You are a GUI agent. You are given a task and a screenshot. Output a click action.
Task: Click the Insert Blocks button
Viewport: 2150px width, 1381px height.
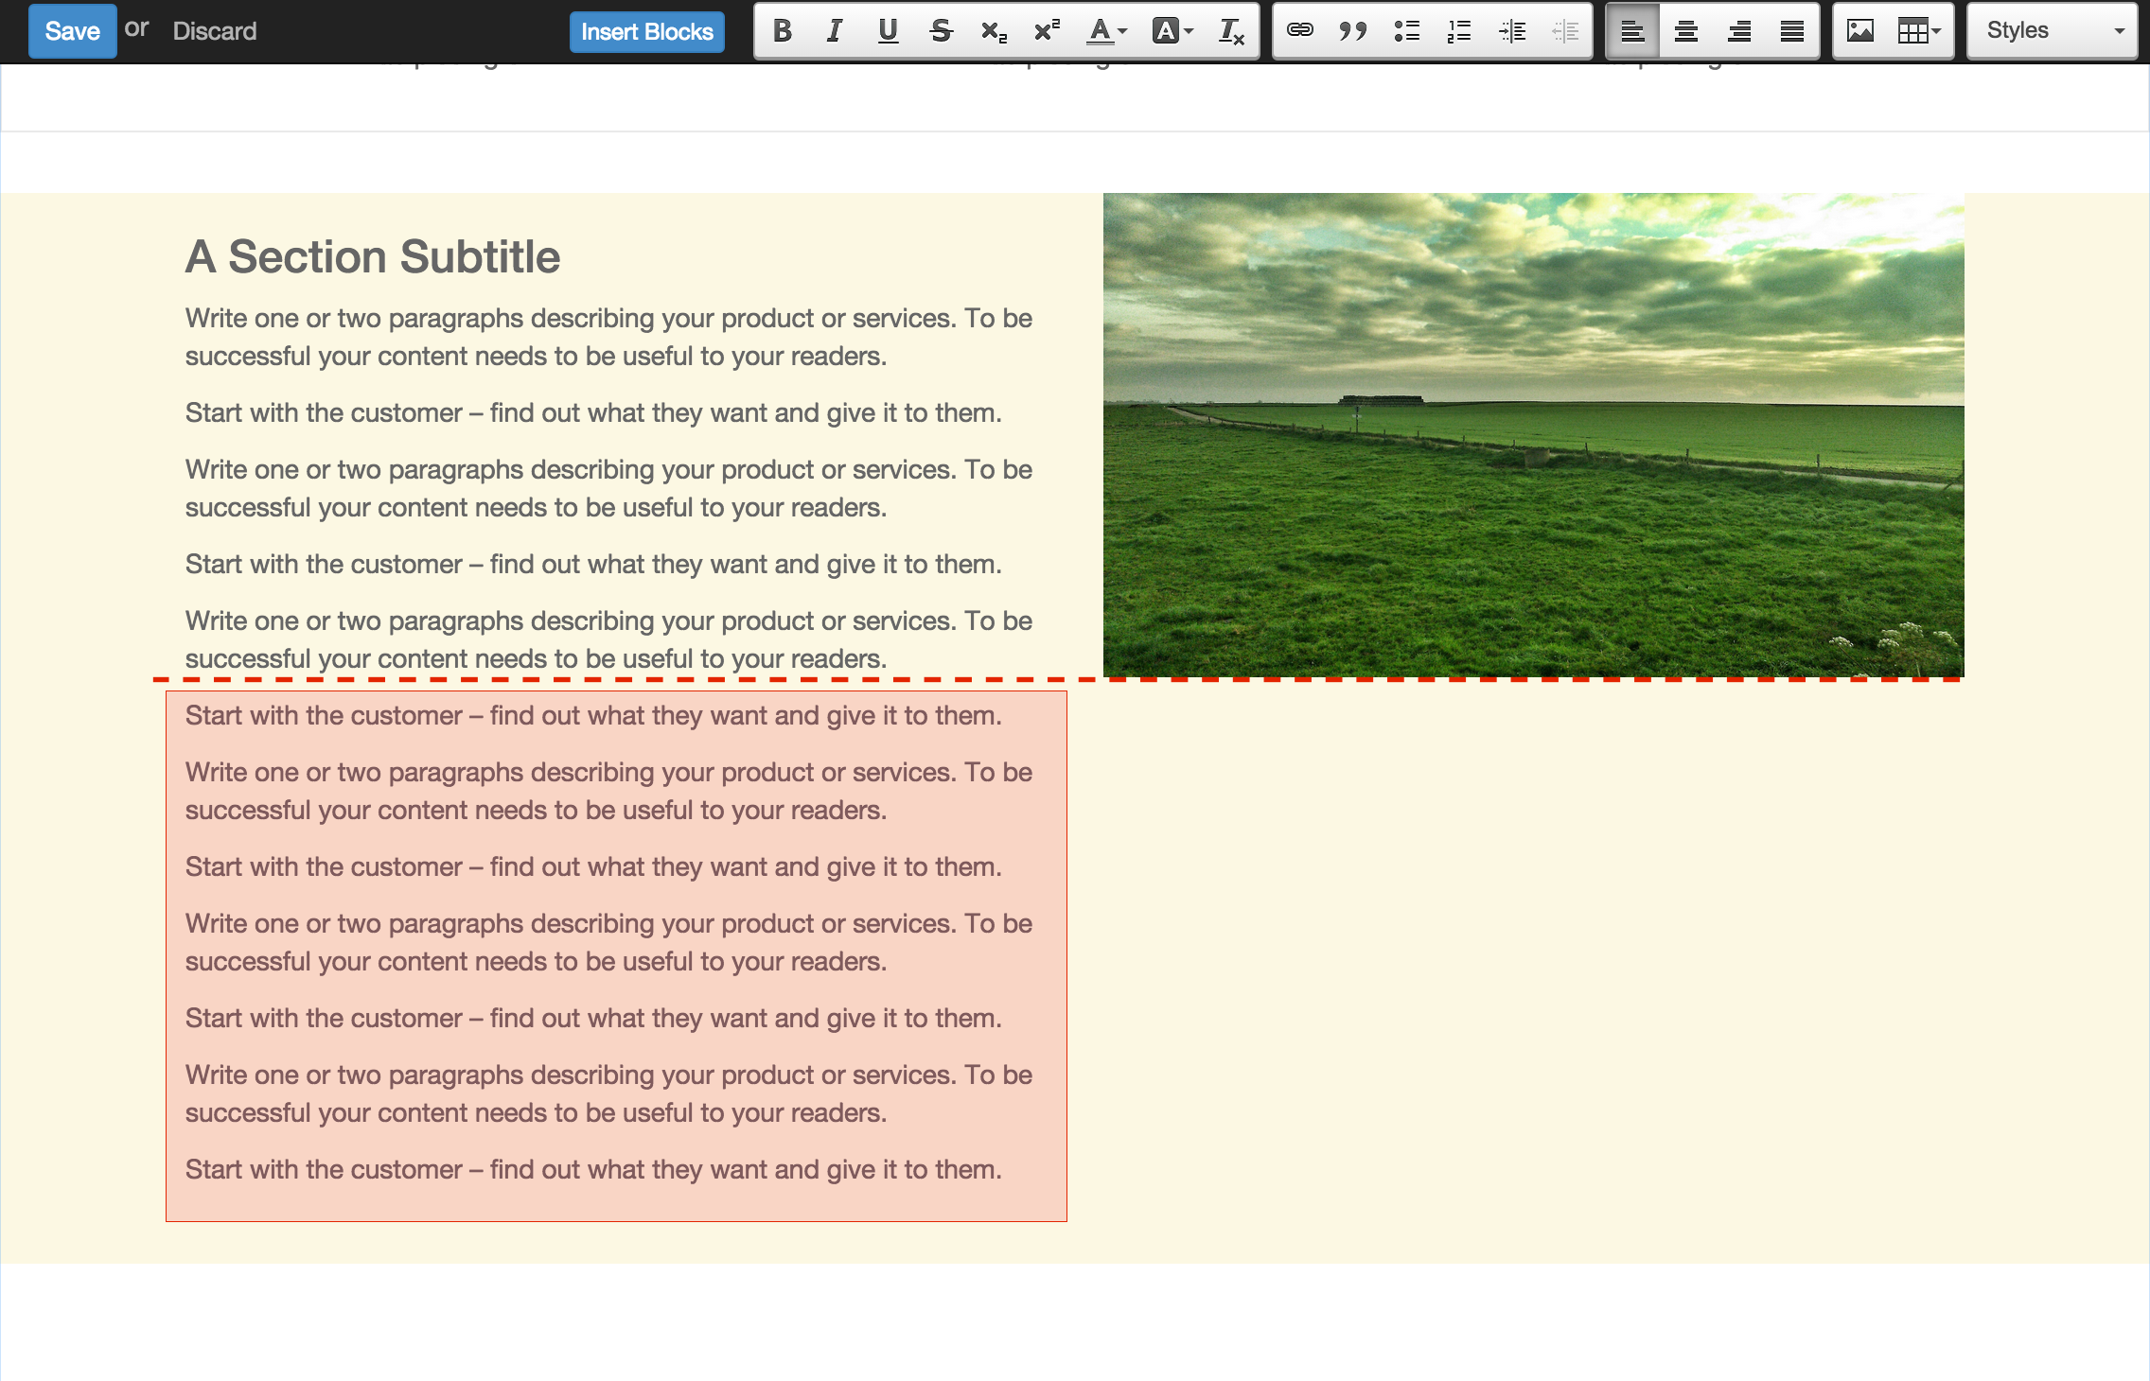(x=646, y=31)
